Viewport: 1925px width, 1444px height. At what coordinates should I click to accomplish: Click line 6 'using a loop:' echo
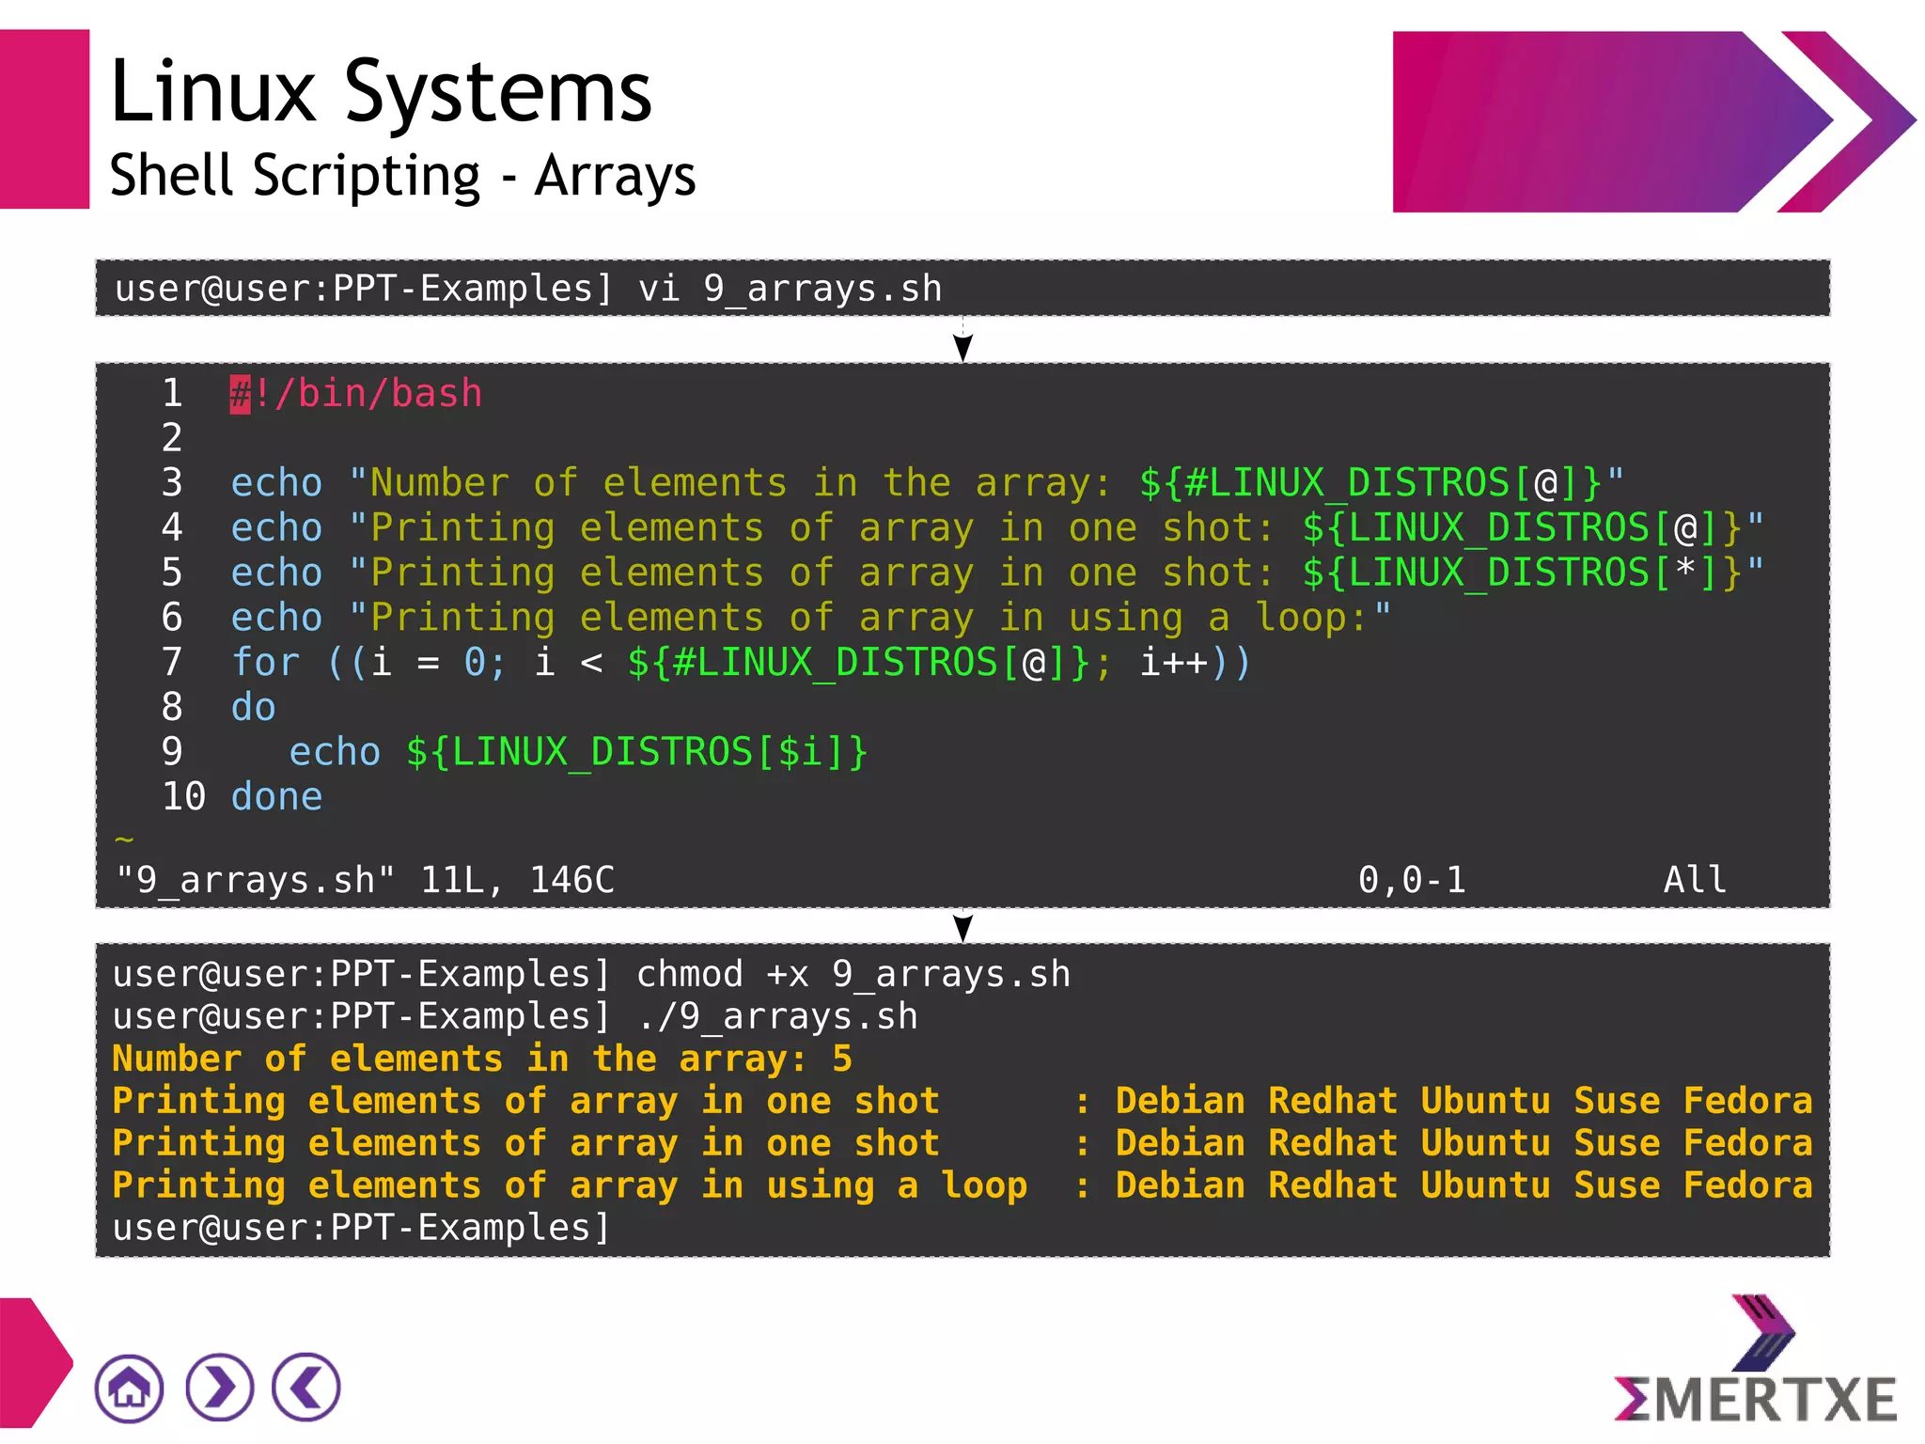click(811, 619)
